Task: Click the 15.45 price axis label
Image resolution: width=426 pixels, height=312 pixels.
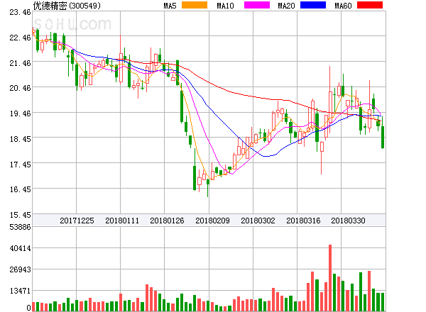Action: click(20, 215)
